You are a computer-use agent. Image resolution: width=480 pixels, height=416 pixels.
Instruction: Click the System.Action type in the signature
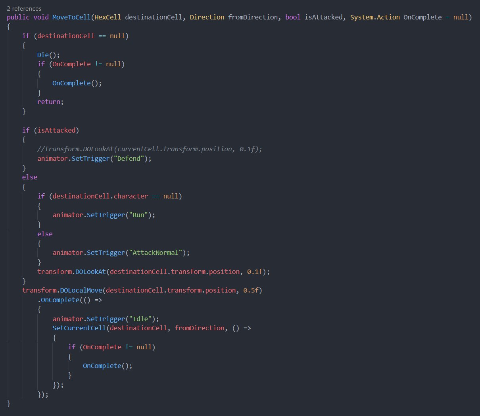375,17
